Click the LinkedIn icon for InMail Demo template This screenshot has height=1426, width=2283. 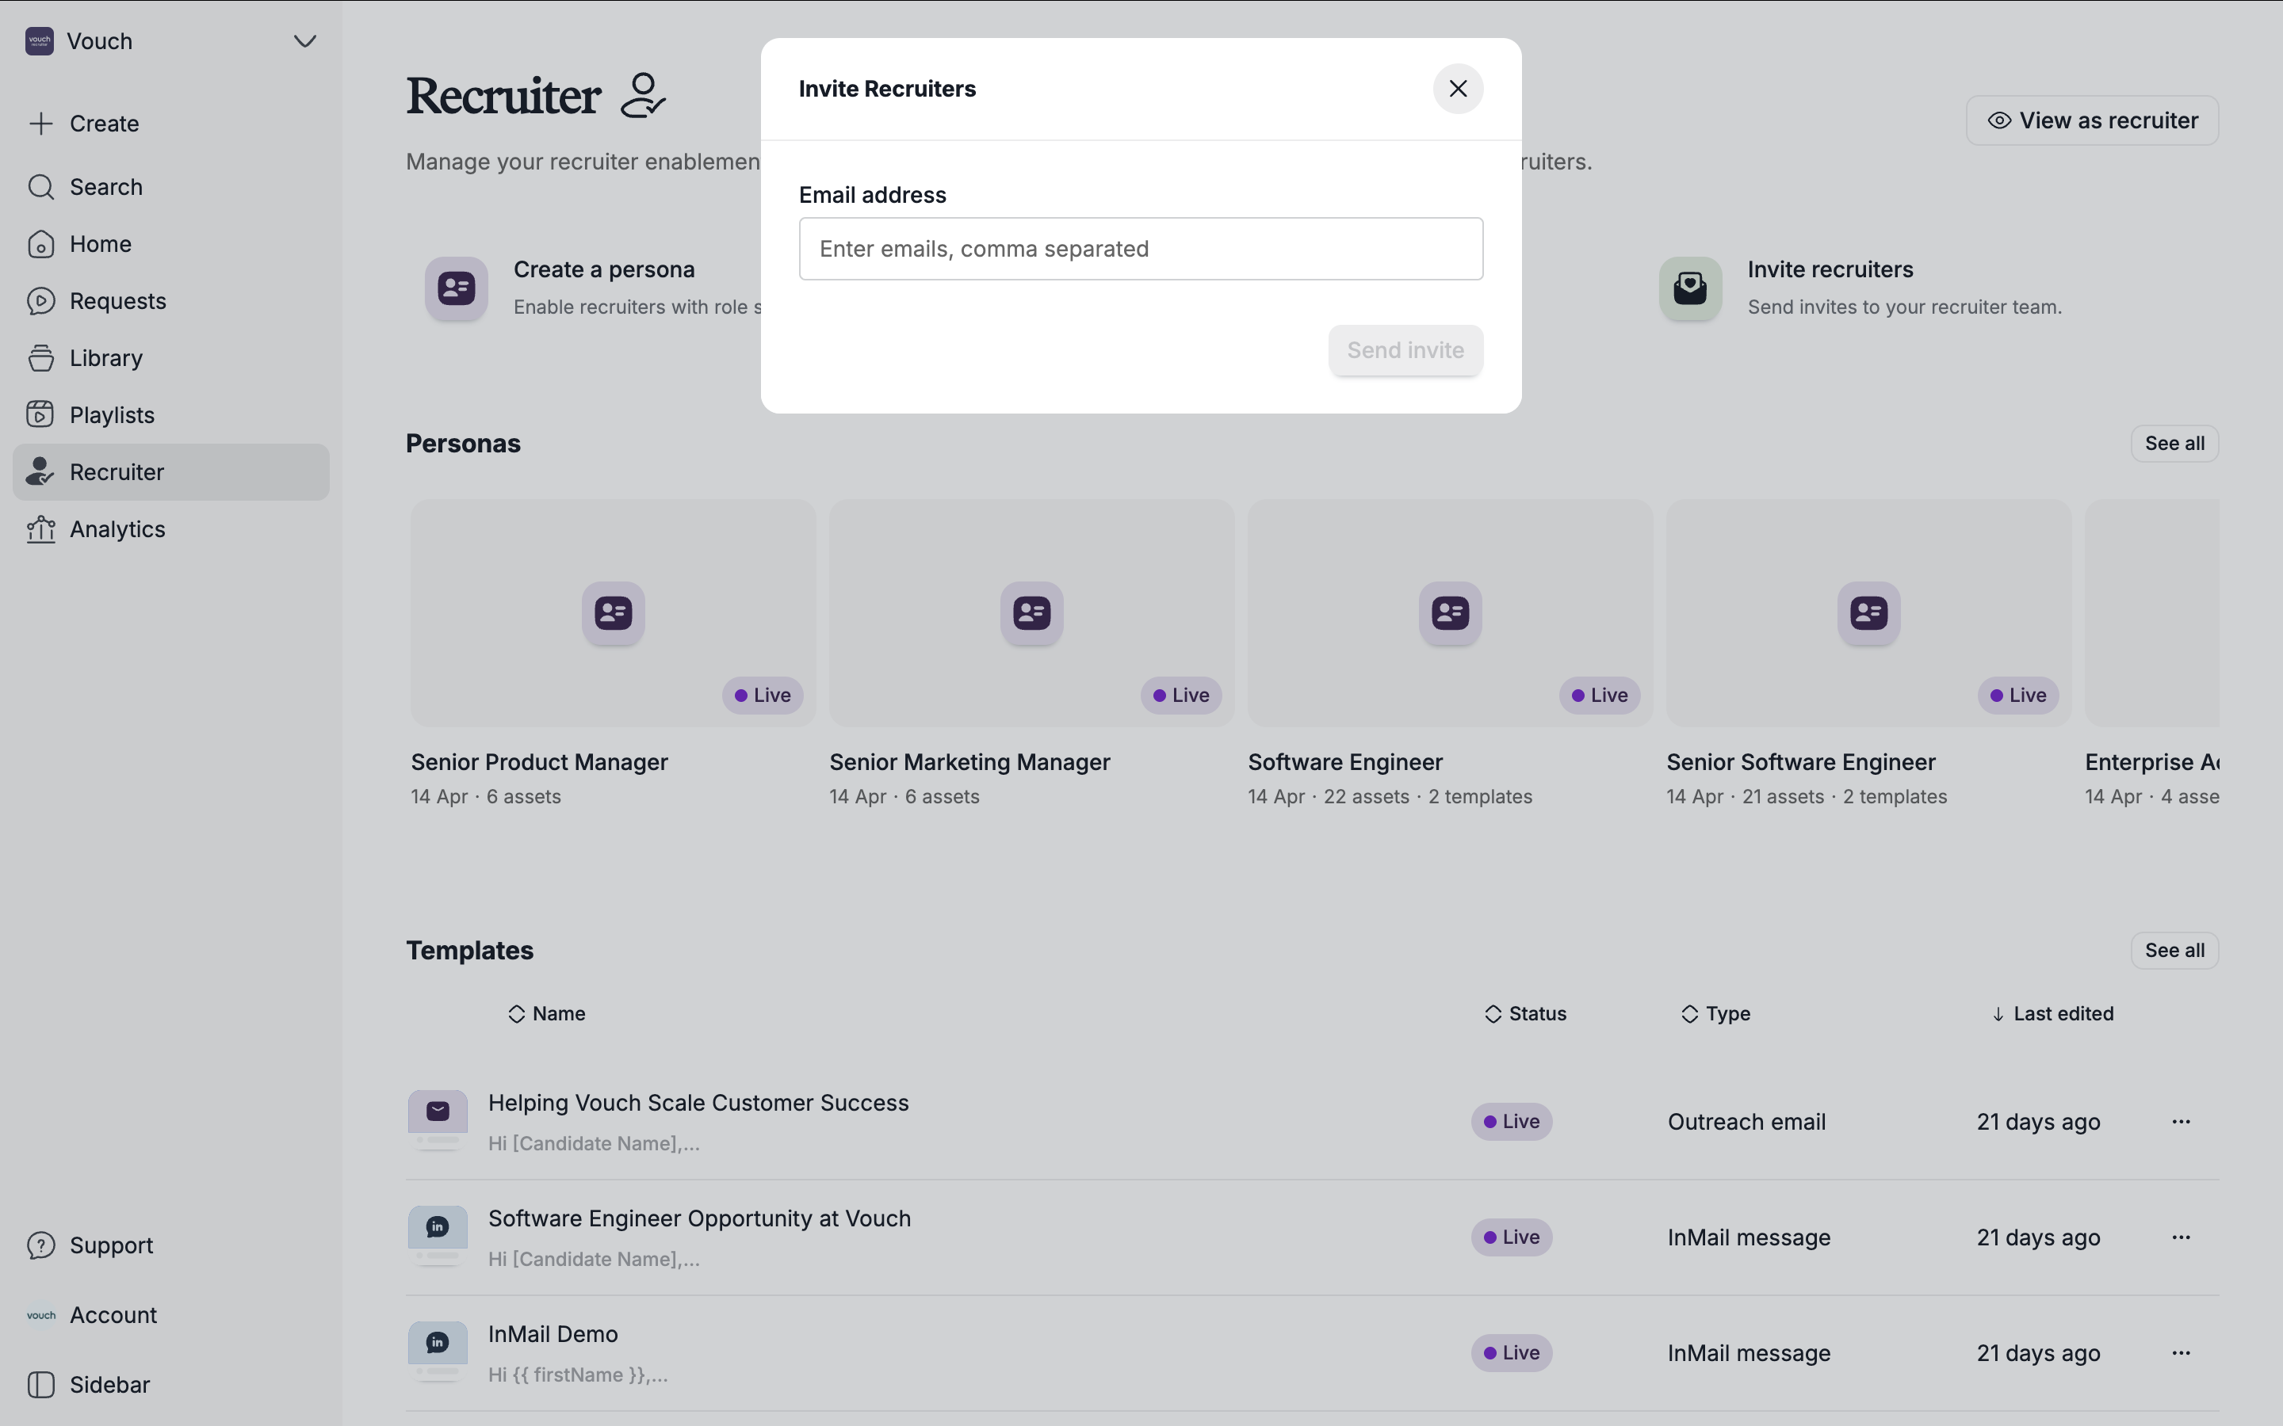click(438, 1343)
